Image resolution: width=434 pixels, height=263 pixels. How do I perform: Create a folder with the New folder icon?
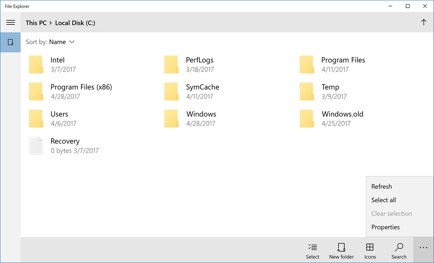coord(341,250)
